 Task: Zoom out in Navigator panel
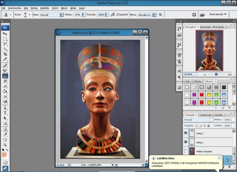[x=205, y=74]
